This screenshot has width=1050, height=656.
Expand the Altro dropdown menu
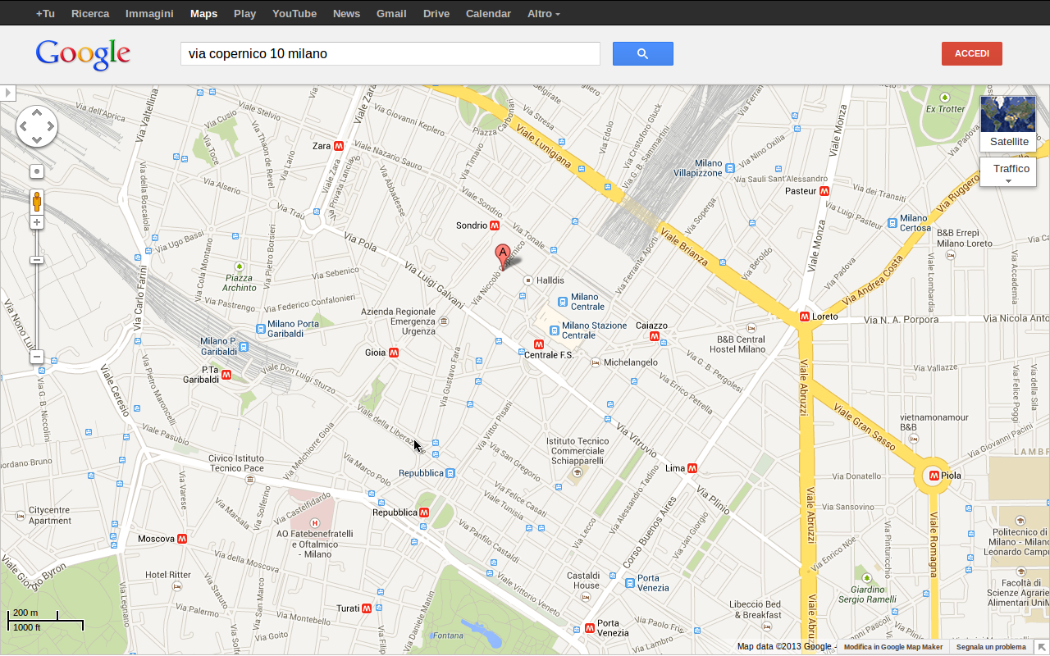point(544,13)
